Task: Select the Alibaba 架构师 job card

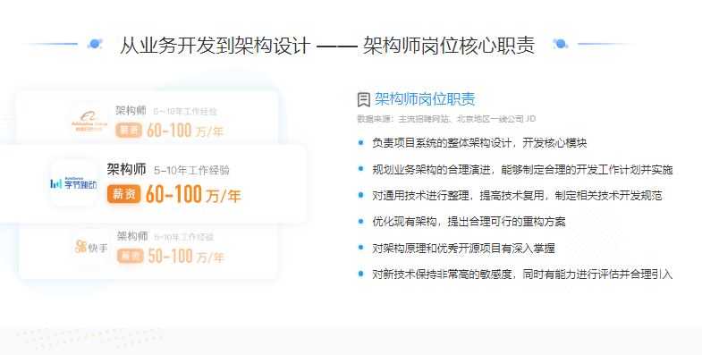Action: [147, 118]
